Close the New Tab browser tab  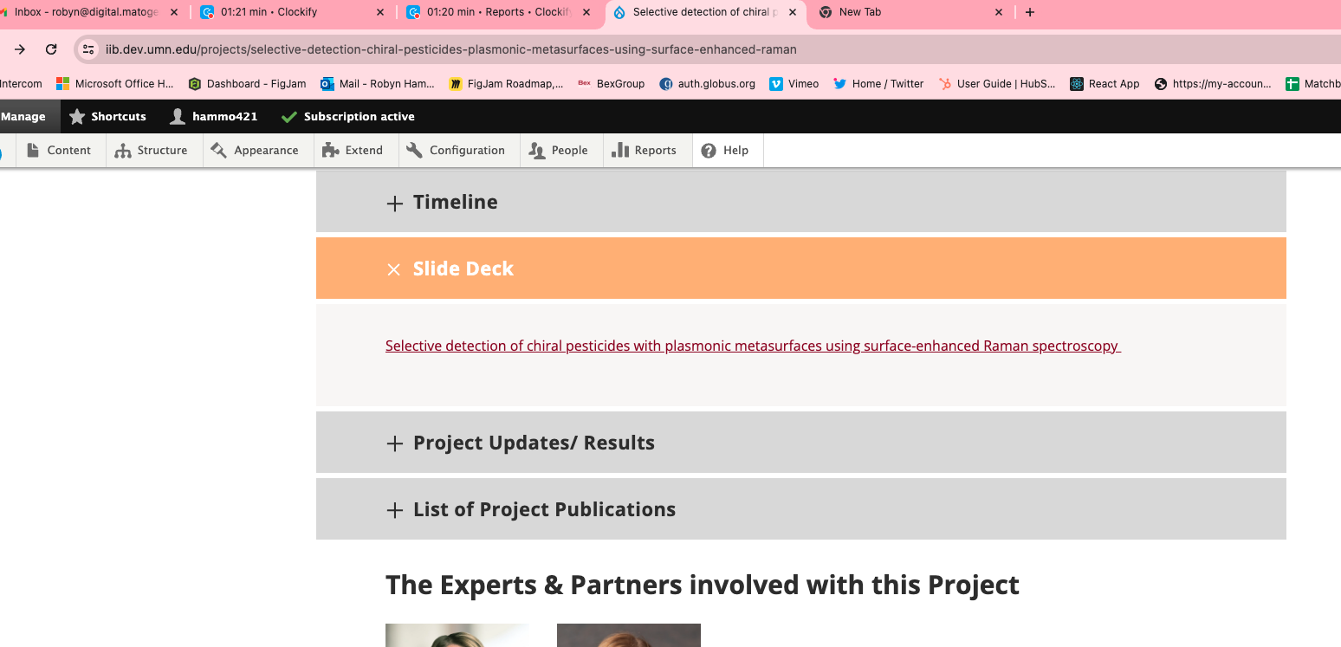[998, 12]
